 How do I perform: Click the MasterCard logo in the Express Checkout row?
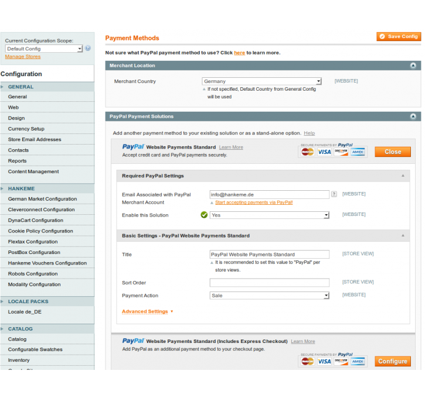308,362
